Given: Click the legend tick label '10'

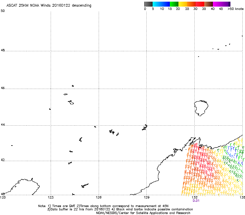Looking at the screenshot, I should tap(162, 9).
